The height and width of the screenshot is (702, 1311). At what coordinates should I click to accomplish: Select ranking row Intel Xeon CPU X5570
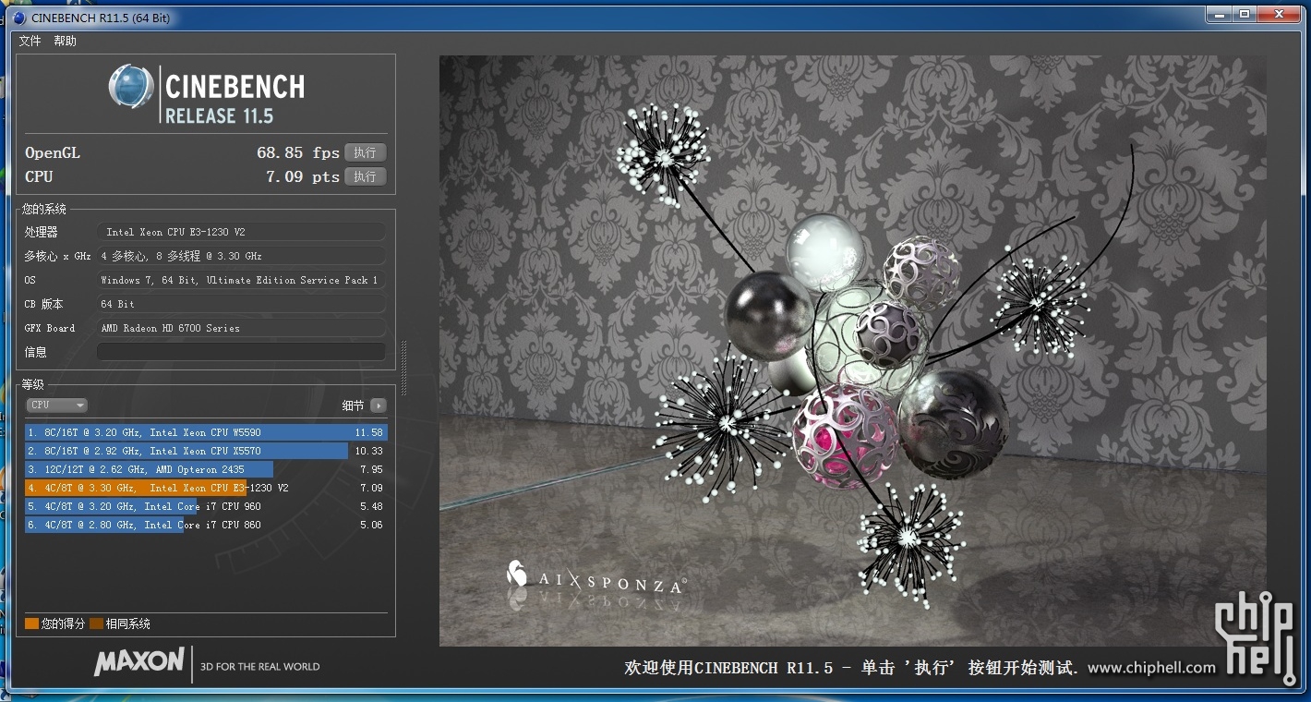tap(206, 451)
